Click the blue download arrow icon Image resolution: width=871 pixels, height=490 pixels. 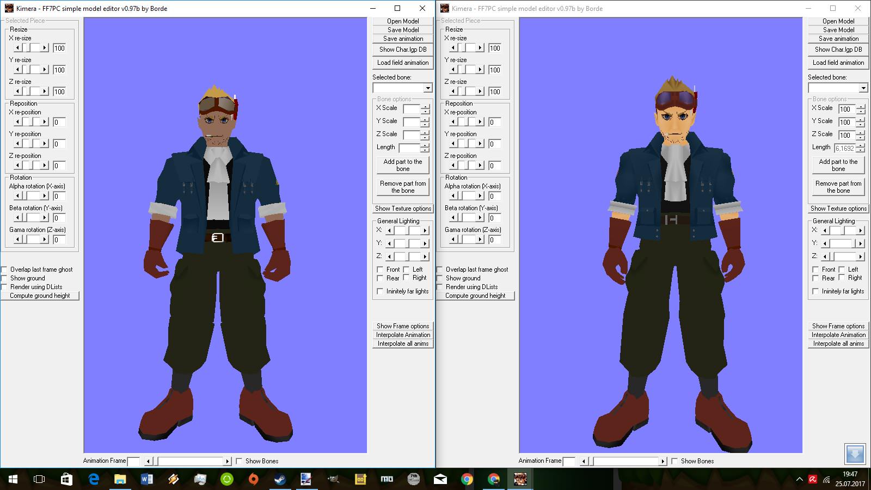[855, 454]
